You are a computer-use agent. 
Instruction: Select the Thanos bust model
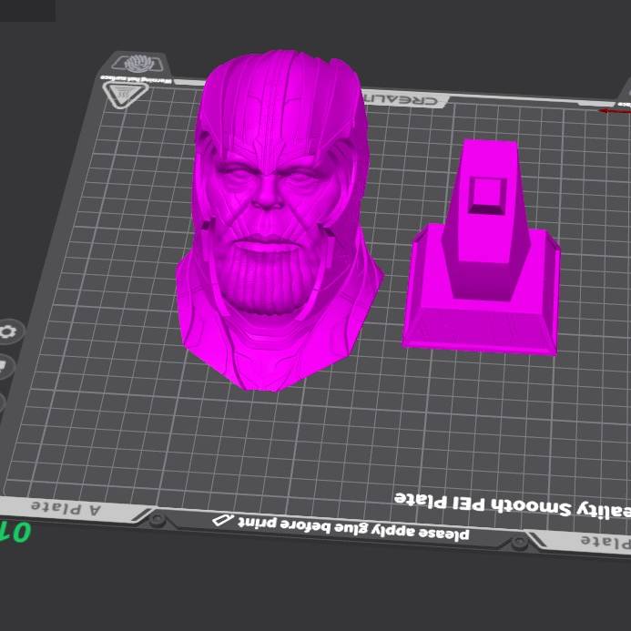(279, 220)
